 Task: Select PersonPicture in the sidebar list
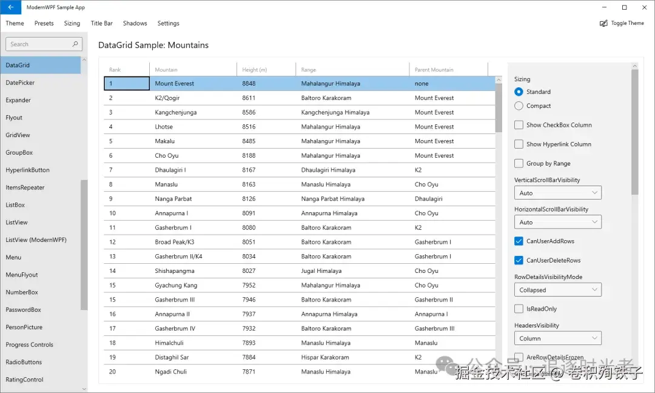[x=41, y=327]
